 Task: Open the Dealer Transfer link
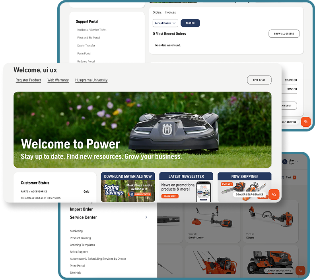[x=86, y=46]
